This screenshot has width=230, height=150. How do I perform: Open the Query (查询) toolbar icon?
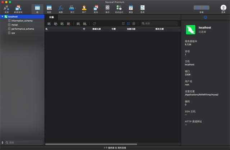coord(96,9)
